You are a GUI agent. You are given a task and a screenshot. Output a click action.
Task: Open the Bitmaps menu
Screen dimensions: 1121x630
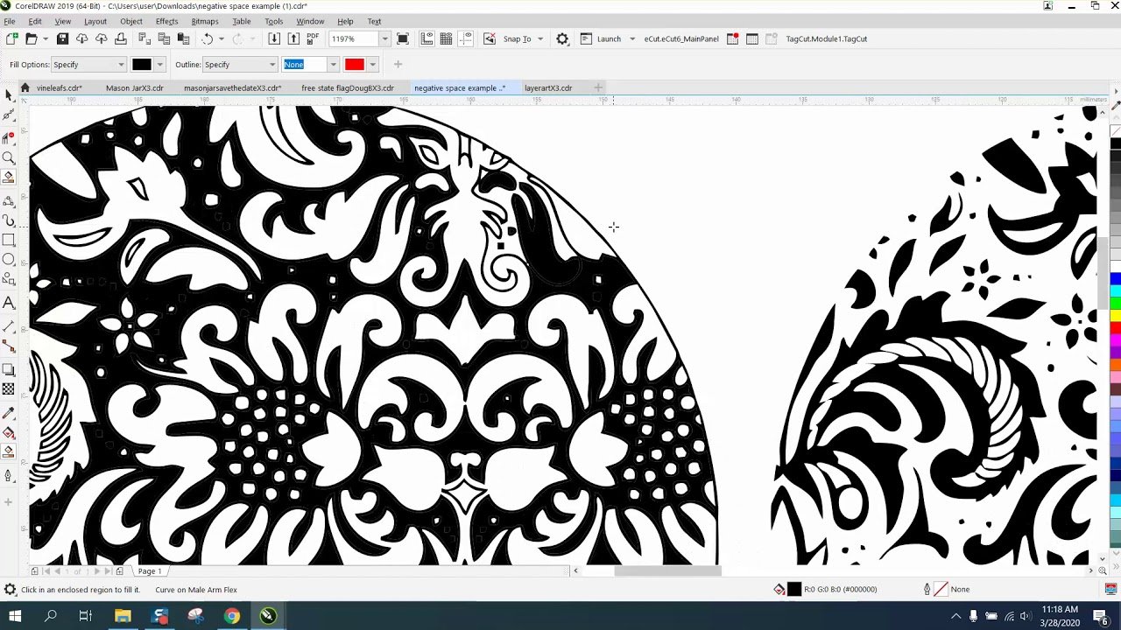point(204,21)
